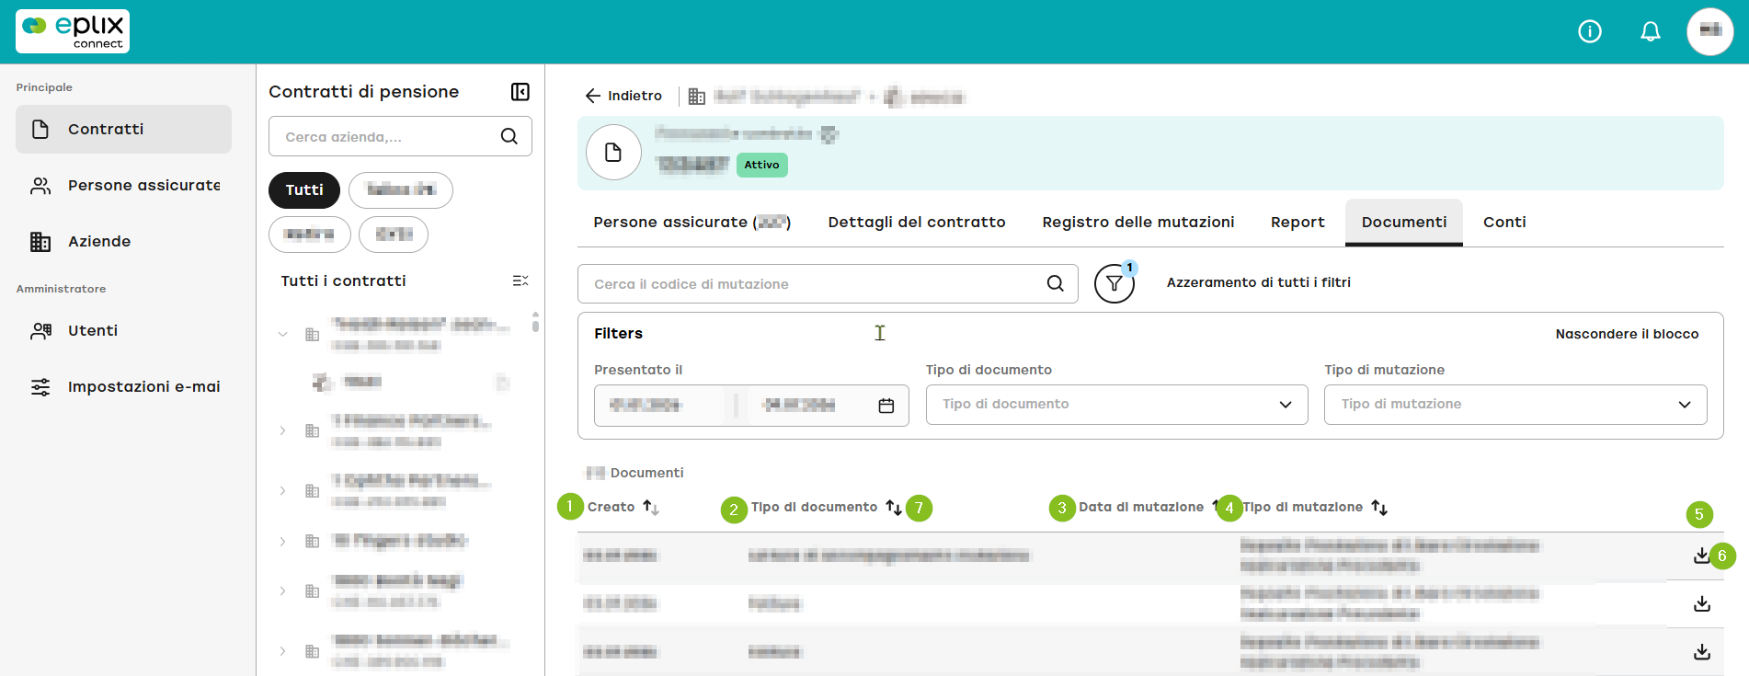
Task: Download the second document row
Action: click(1702, 603)
